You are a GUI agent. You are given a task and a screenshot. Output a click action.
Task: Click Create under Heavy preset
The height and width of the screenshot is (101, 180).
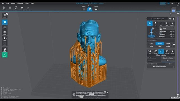[x=168, y=46]
